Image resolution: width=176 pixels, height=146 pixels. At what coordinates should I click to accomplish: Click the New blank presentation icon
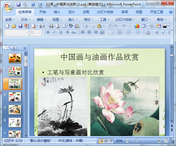pos(8,26)
